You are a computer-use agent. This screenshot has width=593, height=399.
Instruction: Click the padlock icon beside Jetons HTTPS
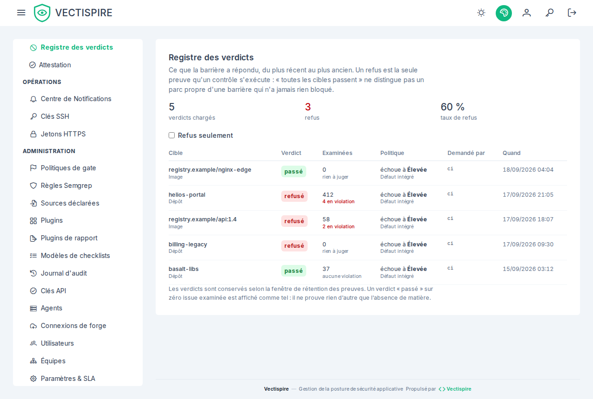point(33,134)
